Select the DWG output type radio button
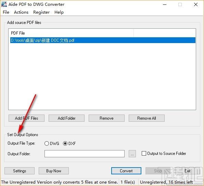The height and width of the screenshot is (186, 204). [47, 144]
